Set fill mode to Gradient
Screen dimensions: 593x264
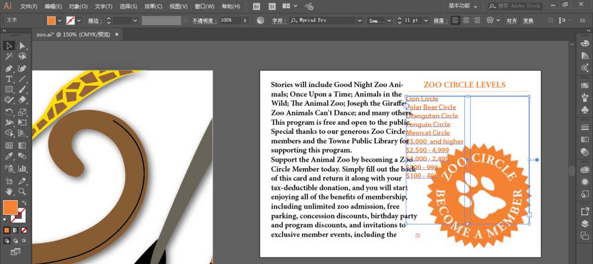15,230
